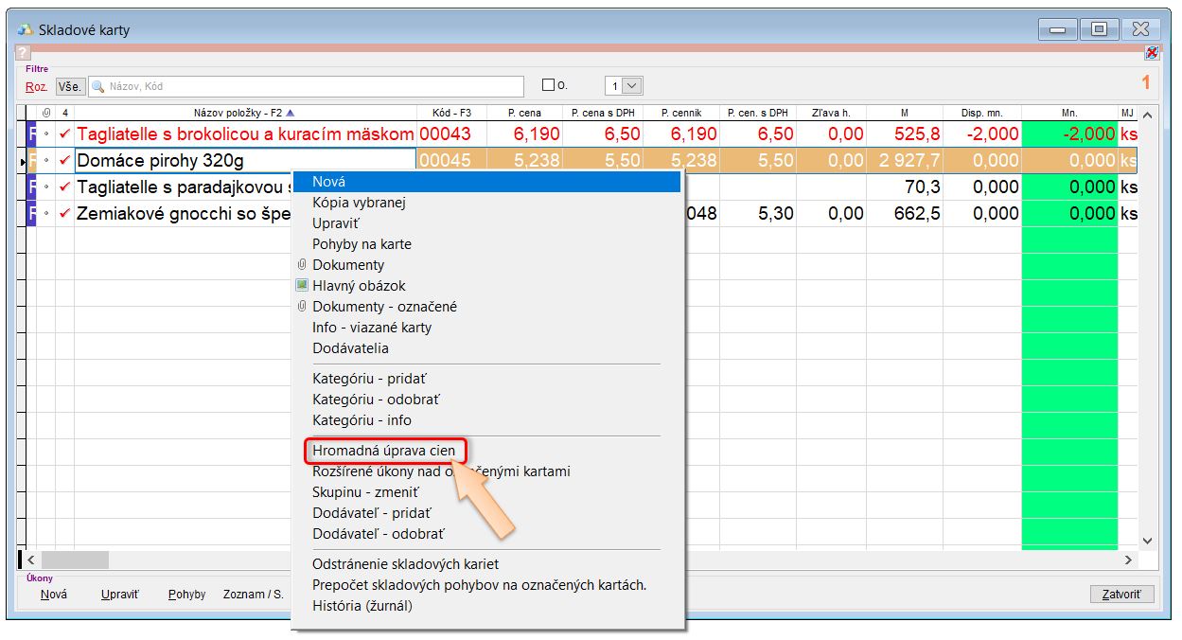Click the paperclip attachments column header icon

click(x=46, y=113)
